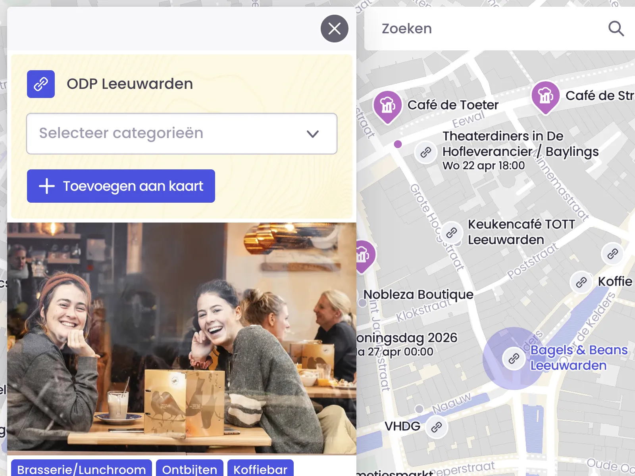The height and width of the screenshot is (476, 635).
Task: Click the Bagels & Beans link marker
Action: [x=514, y=359]
